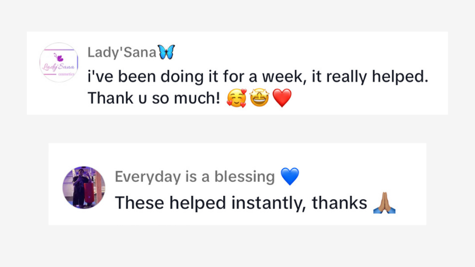Click the Everyday is a blessing username

click(195, 176)
